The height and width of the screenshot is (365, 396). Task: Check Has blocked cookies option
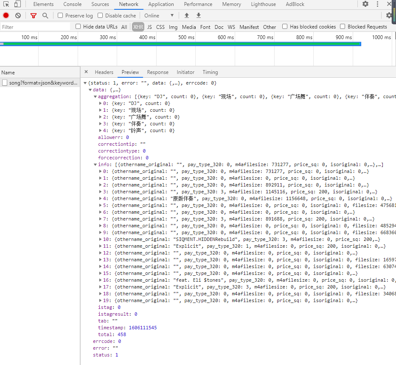coord(285,26)
